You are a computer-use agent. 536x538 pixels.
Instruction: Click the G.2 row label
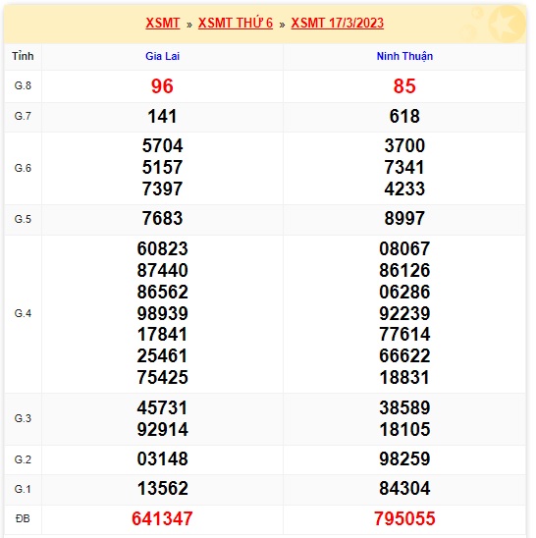(23, 459)
